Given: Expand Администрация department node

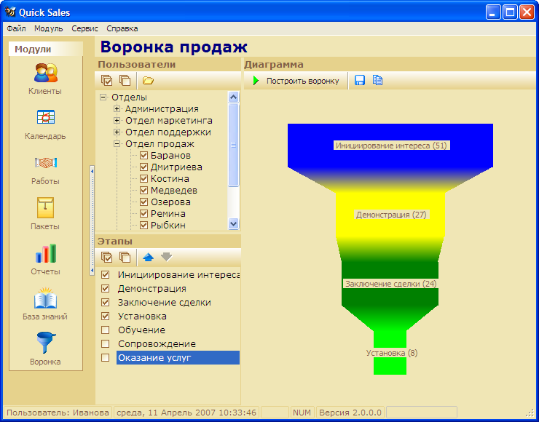Looking at the screenshot, I should click(x=117, y=109).
